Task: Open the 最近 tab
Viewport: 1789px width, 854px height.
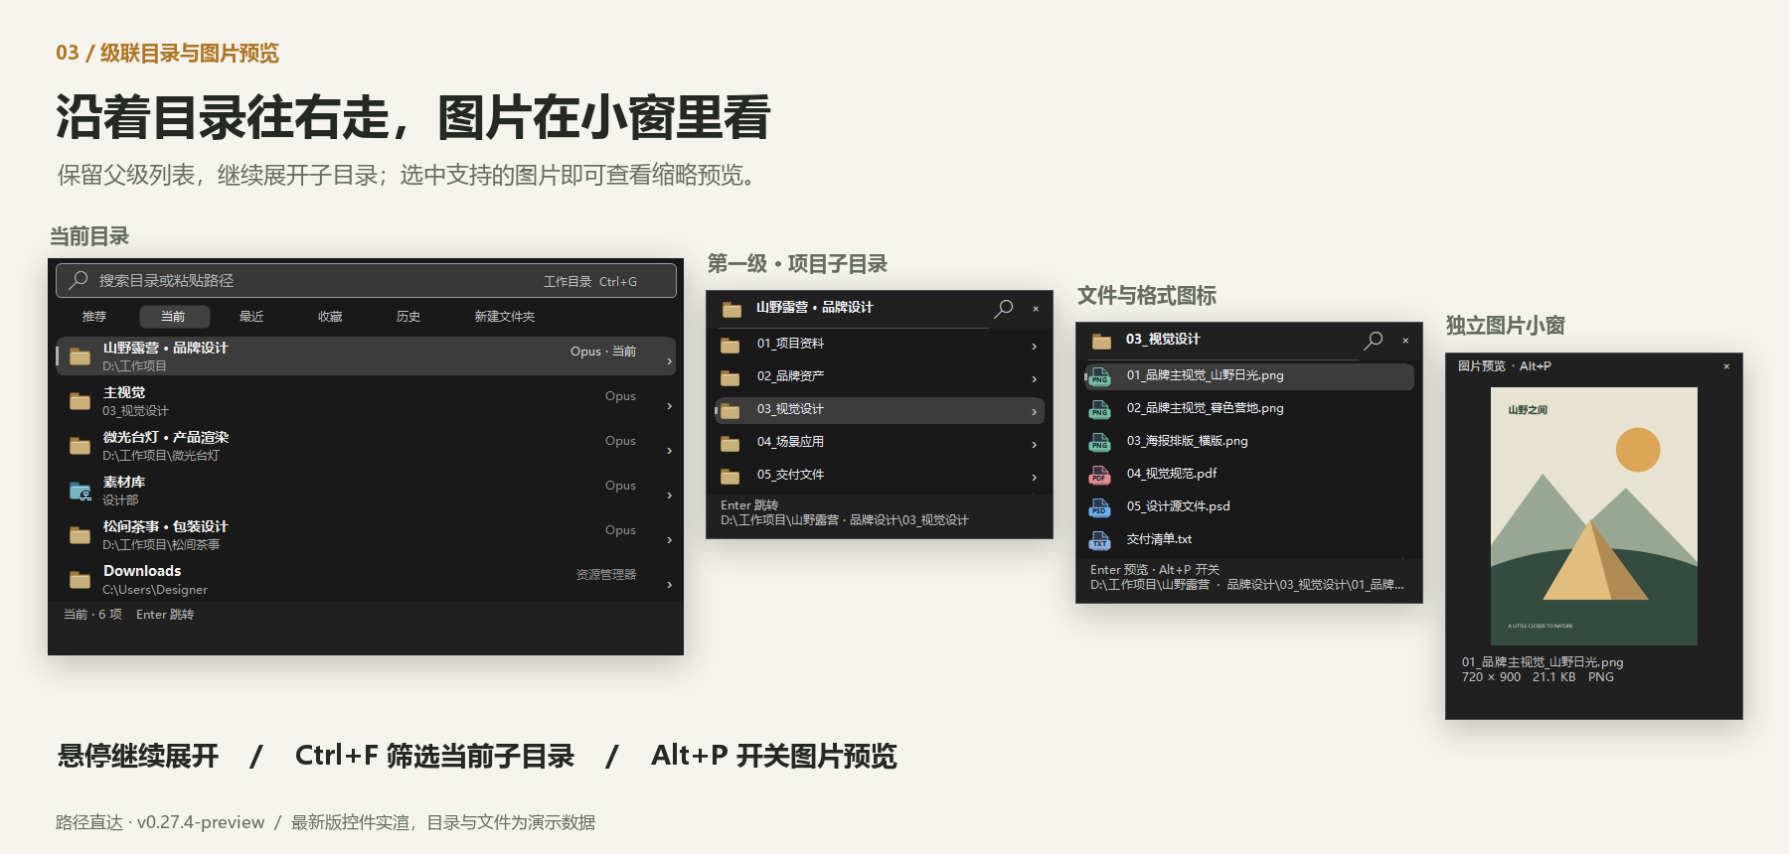Action: point(251,317)
